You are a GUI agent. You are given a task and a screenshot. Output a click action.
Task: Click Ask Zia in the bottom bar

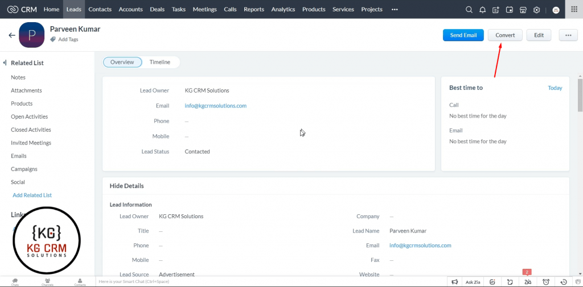[473, 282]
